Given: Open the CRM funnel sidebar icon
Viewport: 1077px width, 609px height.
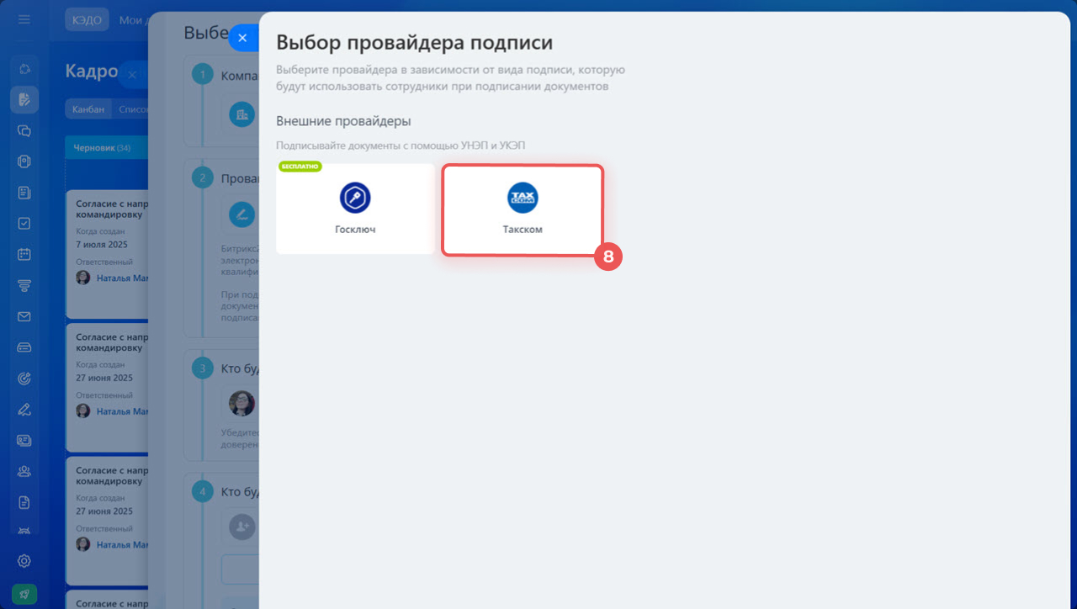Looking at the screenshot, I should pyautogui.click(x=24, y=286).
